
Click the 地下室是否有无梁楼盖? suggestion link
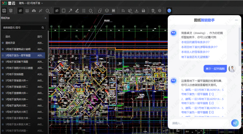tap(195, 57)
